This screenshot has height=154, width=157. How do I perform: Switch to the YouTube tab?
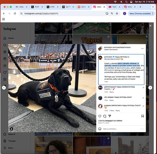(114, 7)
